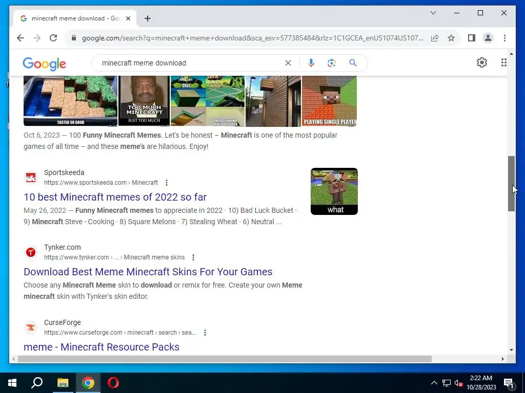Open '10 best Minecraft memes of 2022' link
The height and width of the screenshot is (393, 525).
115,197
